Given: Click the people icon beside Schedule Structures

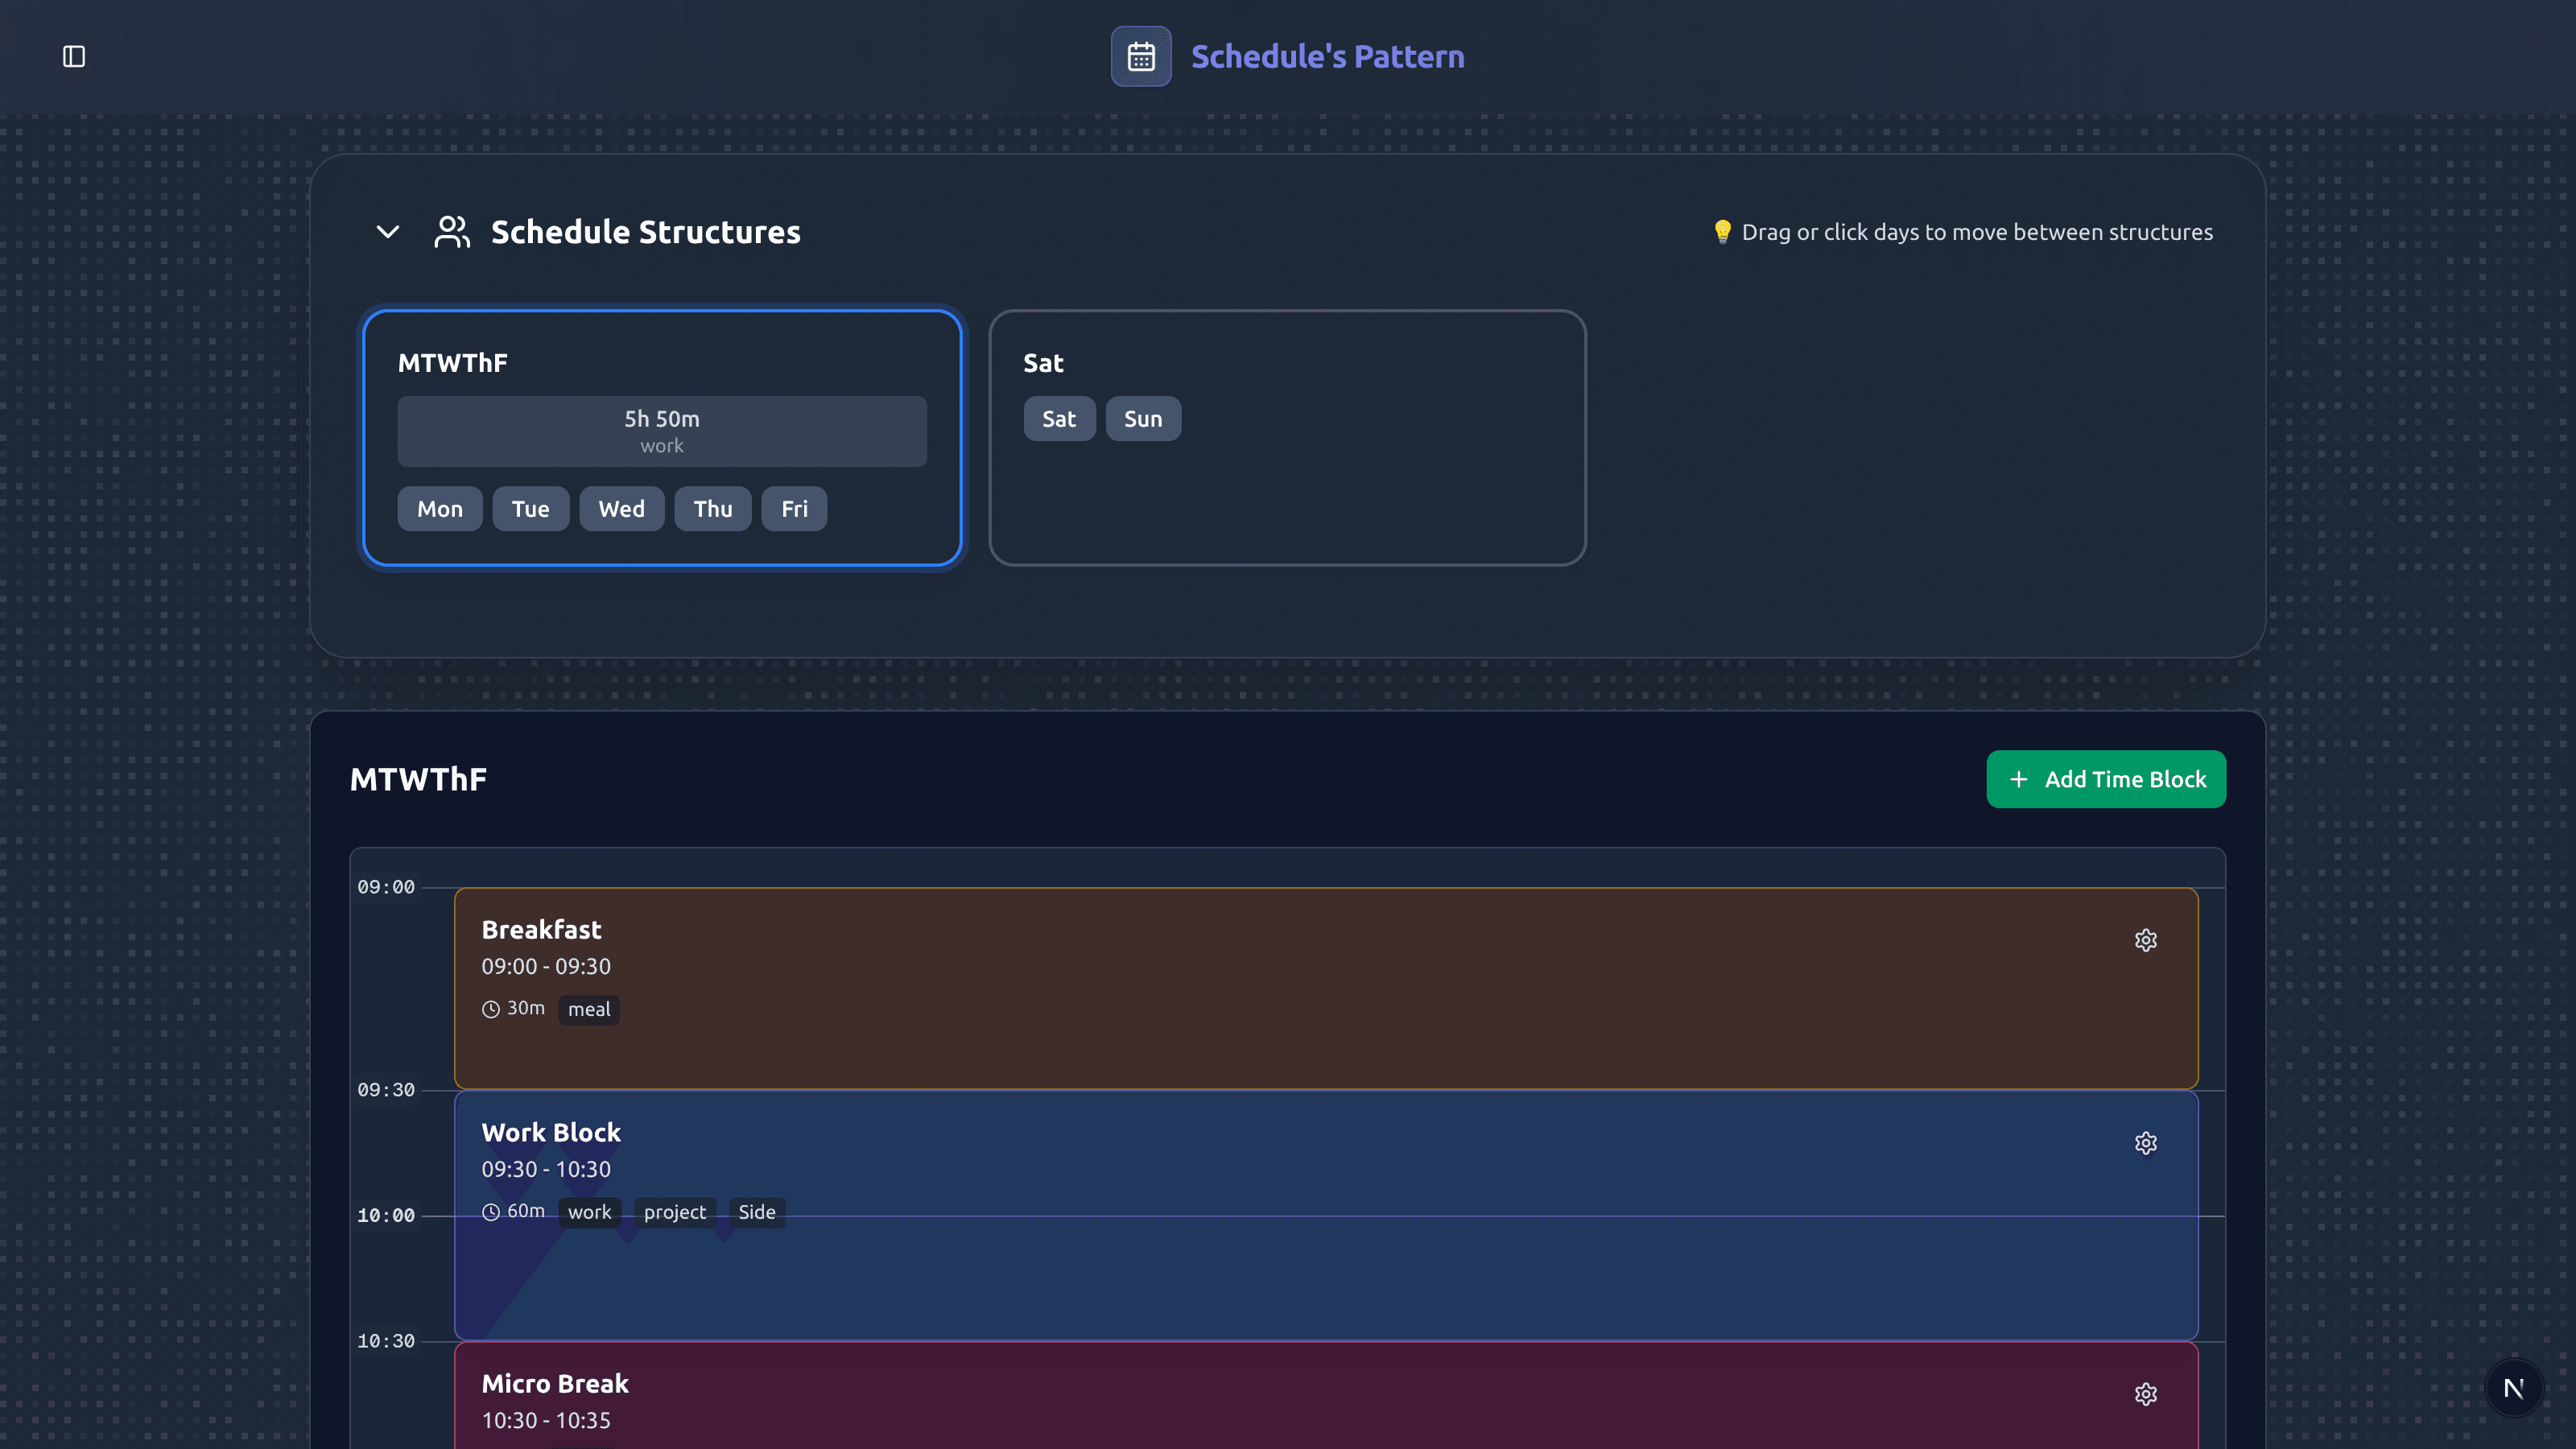Looking at the screenshot, I should tap(452, 232).
